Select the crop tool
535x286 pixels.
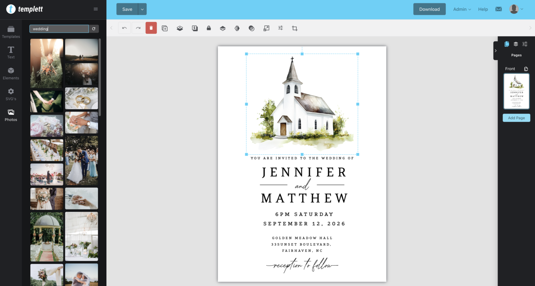(295, 28)
